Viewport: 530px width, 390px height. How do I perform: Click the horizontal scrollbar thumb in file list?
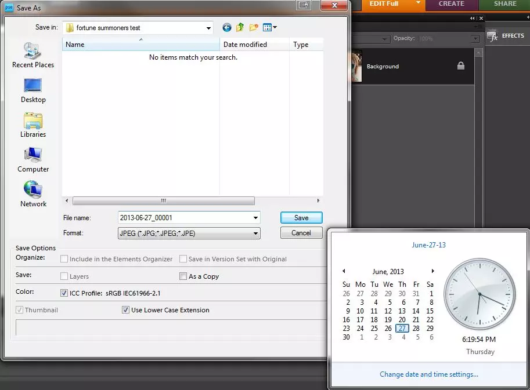164,201
